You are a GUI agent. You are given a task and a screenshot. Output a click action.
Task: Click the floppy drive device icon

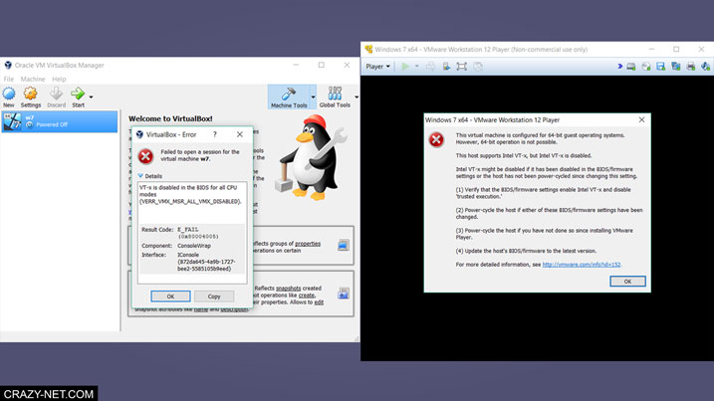click(x=660, y=67)
